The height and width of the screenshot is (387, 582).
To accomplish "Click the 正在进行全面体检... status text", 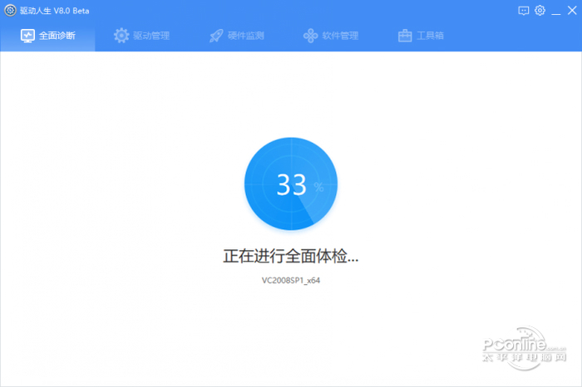I will 291,256.
